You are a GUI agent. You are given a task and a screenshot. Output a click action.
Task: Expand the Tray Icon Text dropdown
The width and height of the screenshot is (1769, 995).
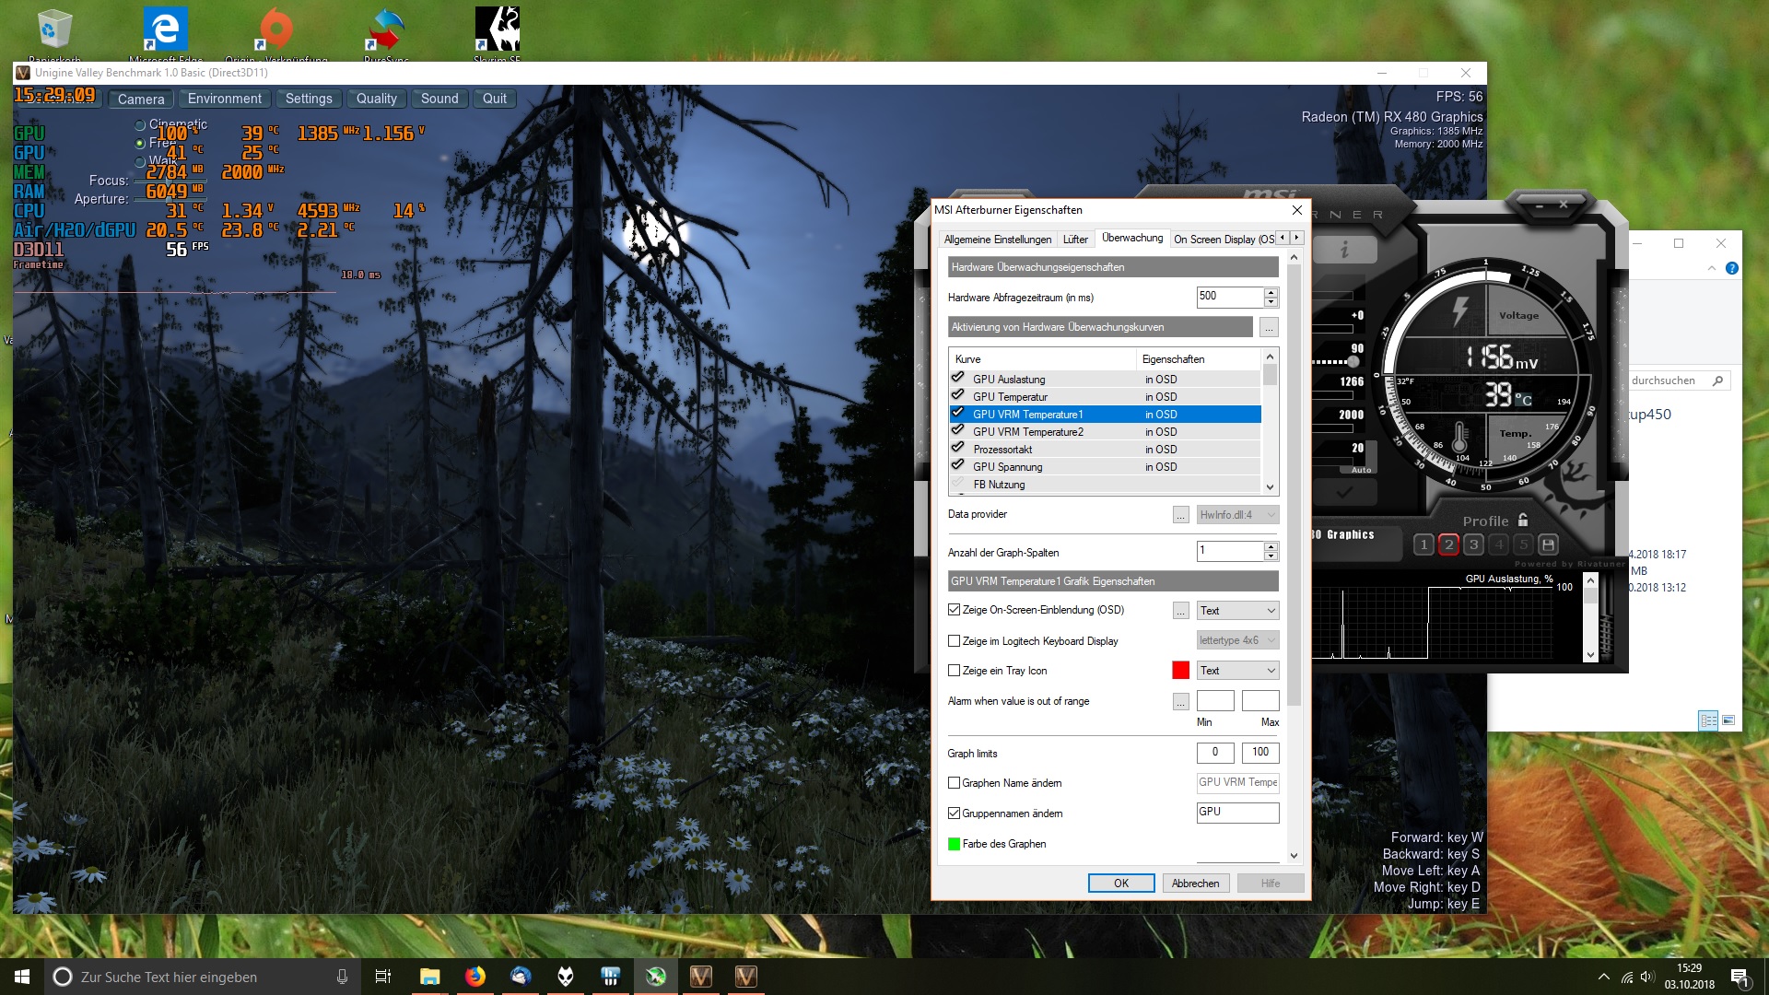coord(1237,671)
